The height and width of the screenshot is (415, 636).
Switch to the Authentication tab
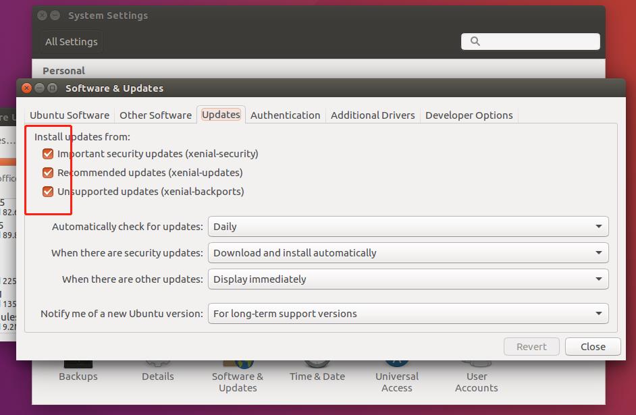pyautogui.click(x=285, y=115)
